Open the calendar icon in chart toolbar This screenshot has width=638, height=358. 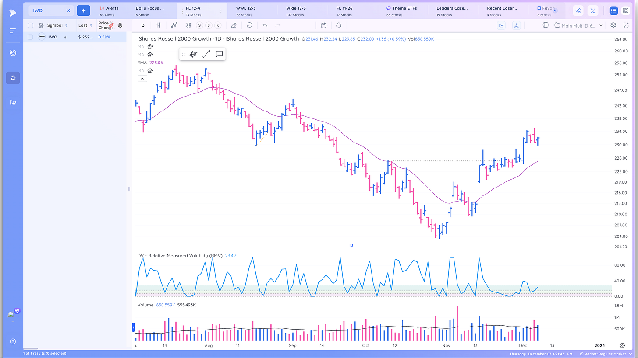point(323,25)
